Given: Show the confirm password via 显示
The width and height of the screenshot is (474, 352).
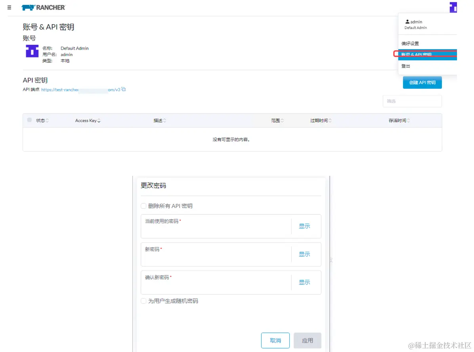Looking at the screenshot, I should tap(304, 282).
